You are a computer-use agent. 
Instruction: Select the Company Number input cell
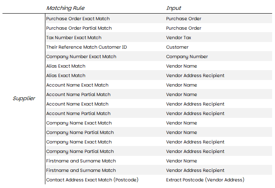pos(187,56)
